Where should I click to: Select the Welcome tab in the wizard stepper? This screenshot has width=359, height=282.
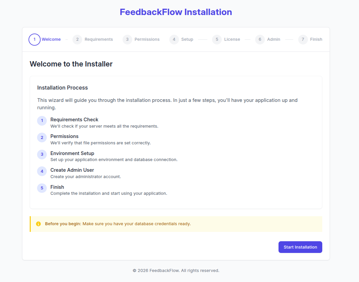51,39
